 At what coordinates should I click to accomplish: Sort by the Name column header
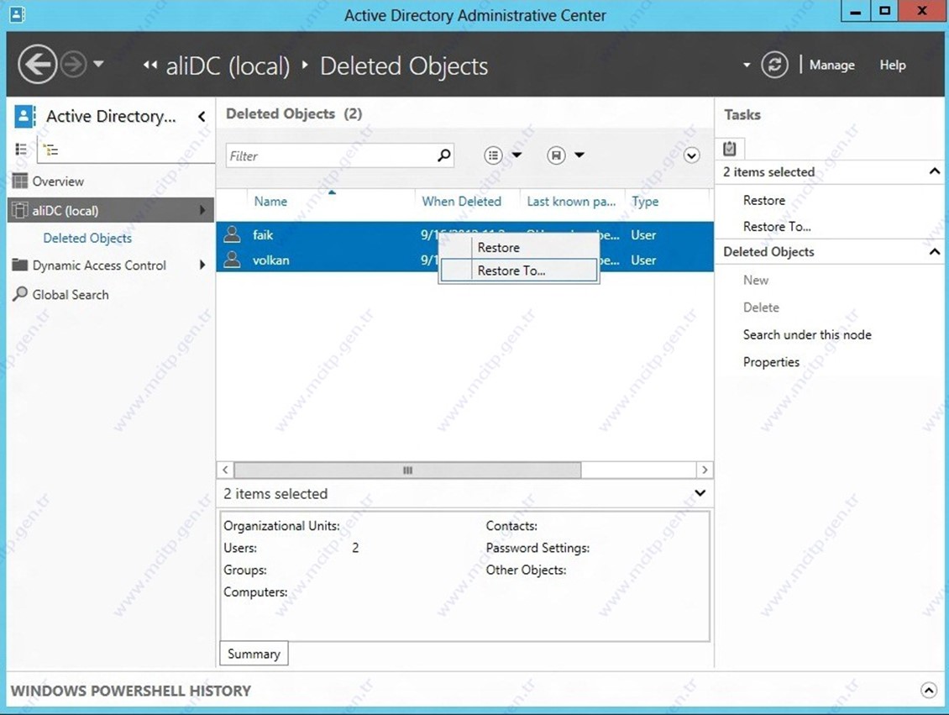(x=270, y=201)
